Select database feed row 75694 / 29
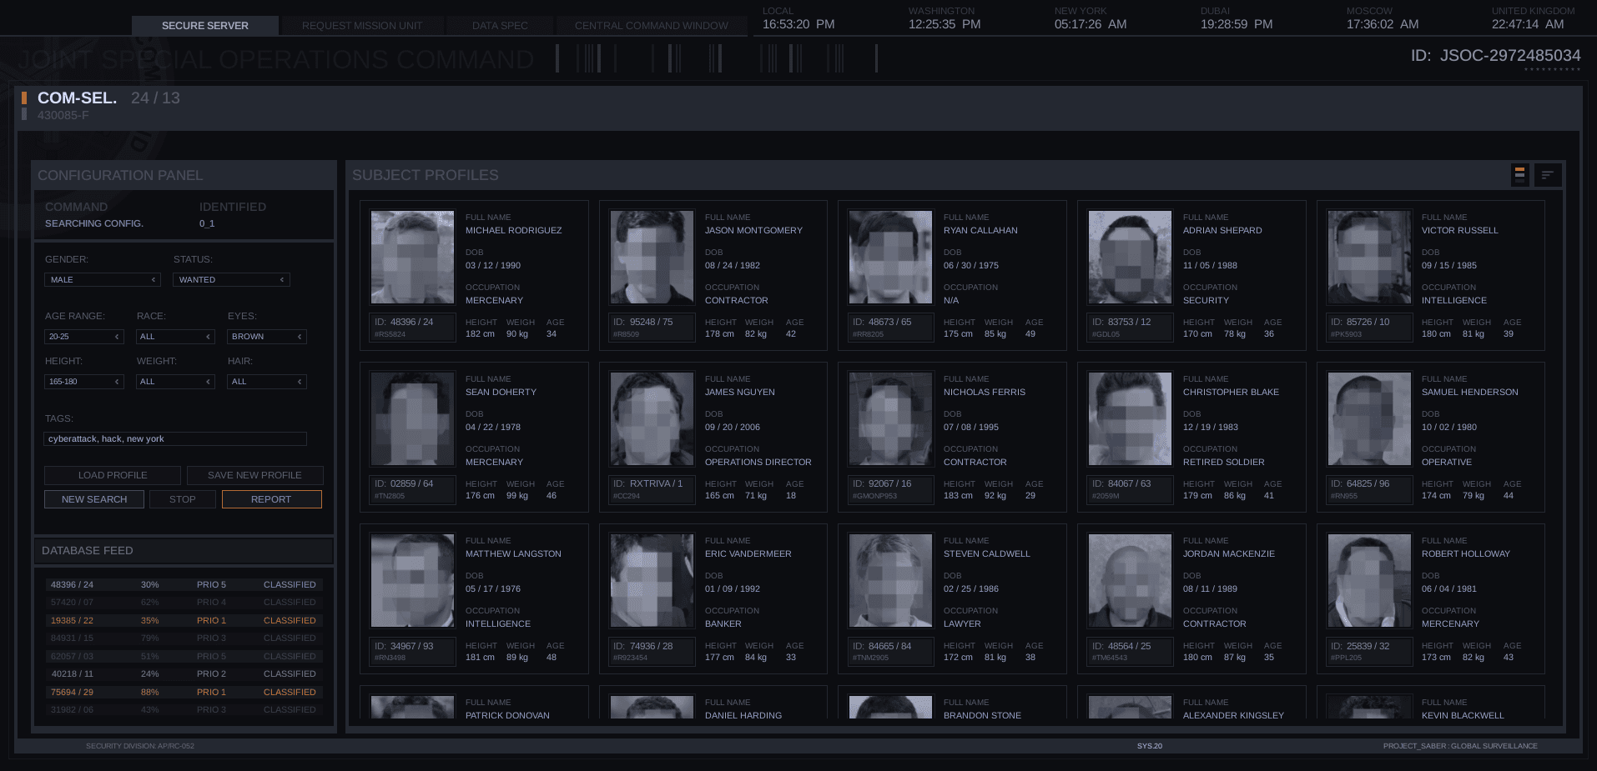Screen dimensions: 1597x771 pos(184,692)
